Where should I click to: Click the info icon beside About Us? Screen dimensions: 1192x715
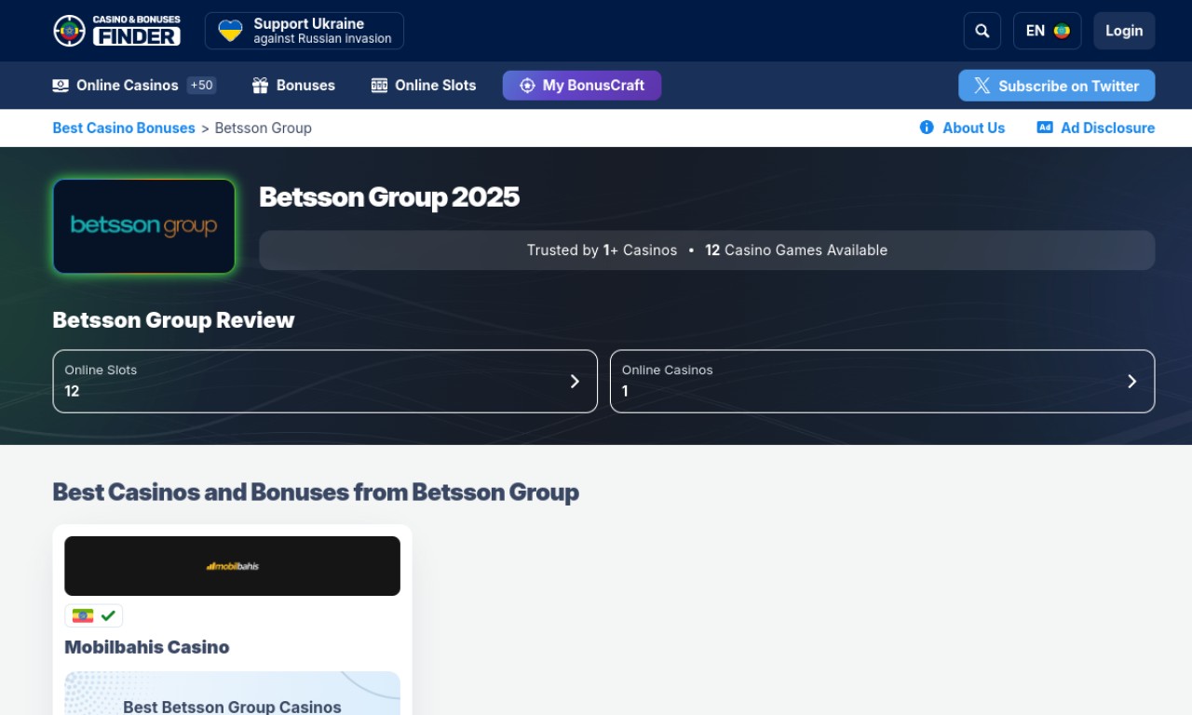tap(927, 128)
